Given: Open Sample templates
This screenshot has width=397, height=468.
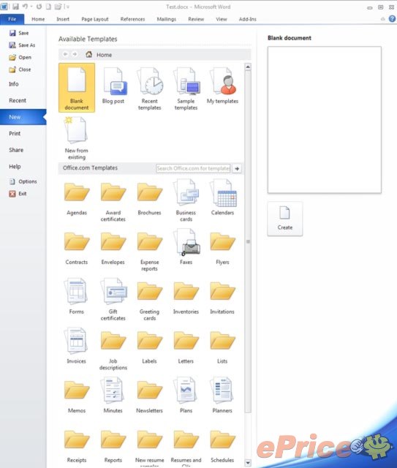Looking at the screenshot, I should tap(186, 88).
